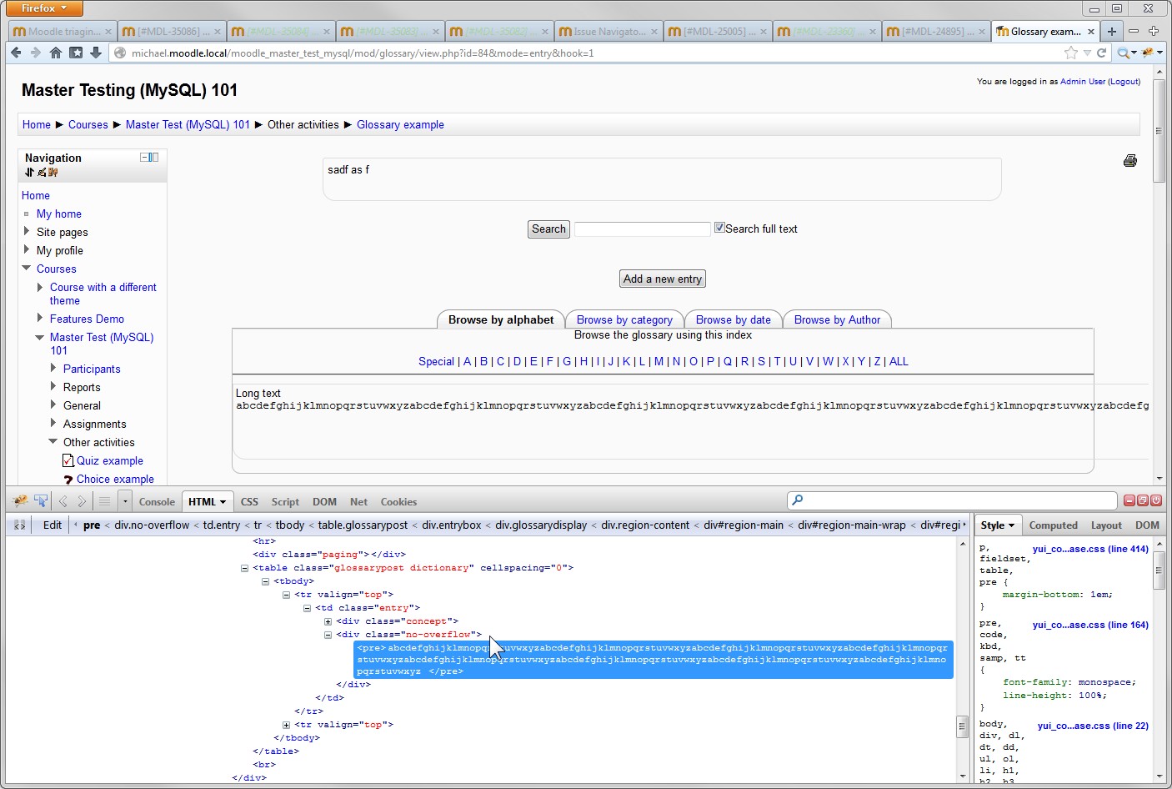This screenshot has width=1172, height=789.
Task: Open the URL history dropdown arrow
Action: tap(1087, 53)
